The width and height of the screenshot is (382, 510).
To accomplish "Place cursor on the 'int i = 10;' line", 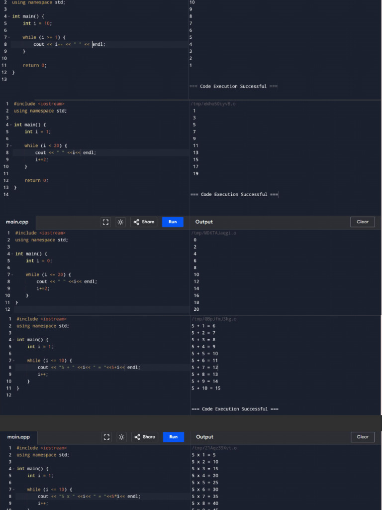I will click(x=37, y=23).
